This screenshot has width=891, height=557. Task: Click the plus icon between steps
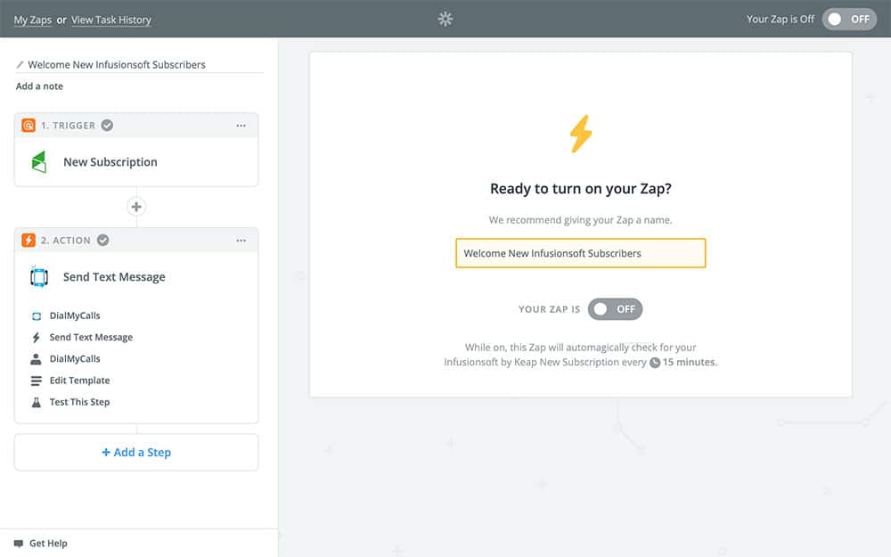point(136,207)
